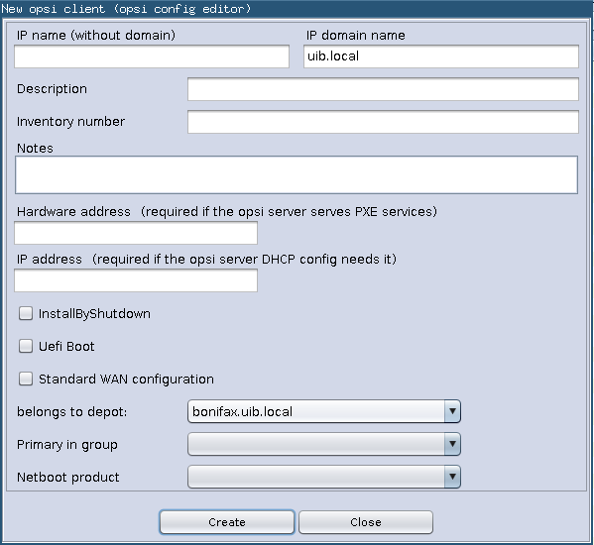This screenshot has width=594, height=545.
Task: Click the Close button
Action: 366,522
